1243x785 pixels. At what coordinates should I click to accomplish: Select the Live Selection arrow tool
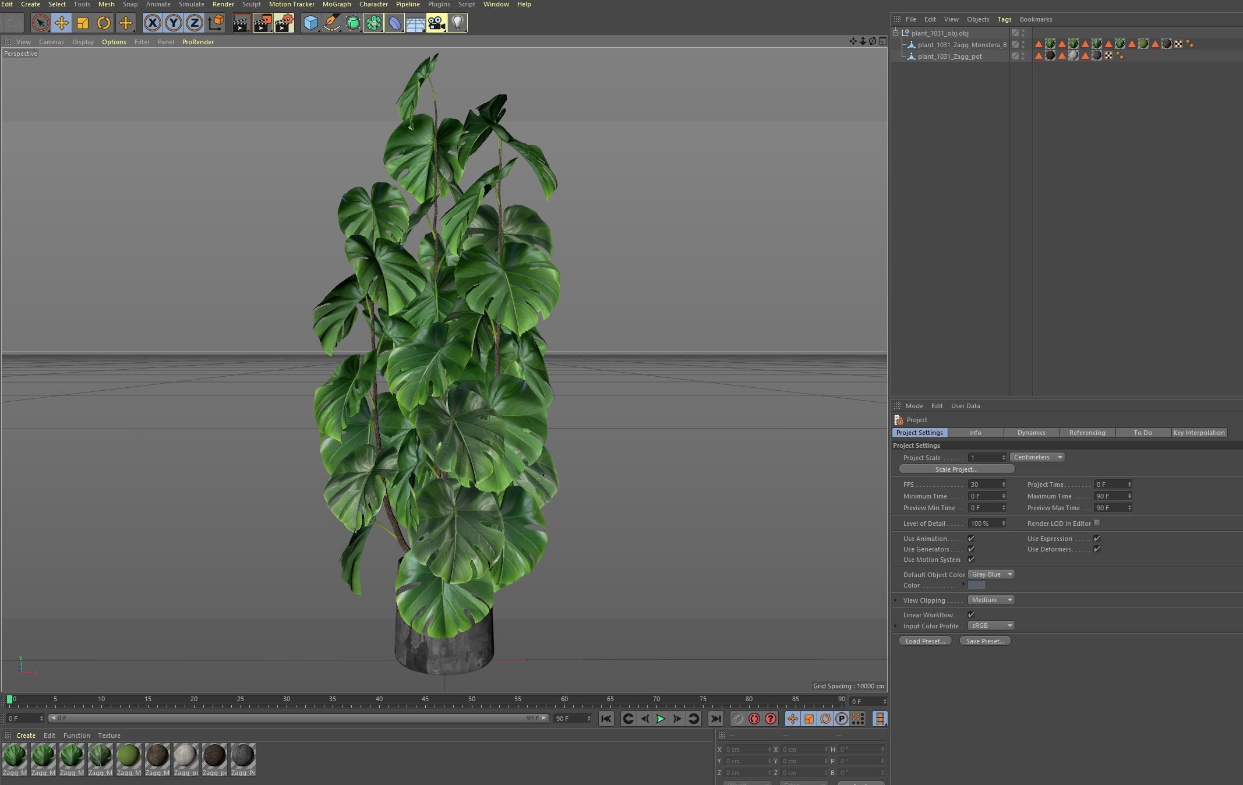tap(40, 23)
